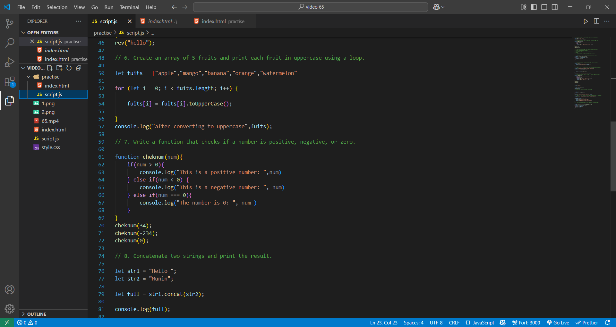This screenshot has height=327, width=616.
Task: Open the Extensions view
Action: point(10,81)
